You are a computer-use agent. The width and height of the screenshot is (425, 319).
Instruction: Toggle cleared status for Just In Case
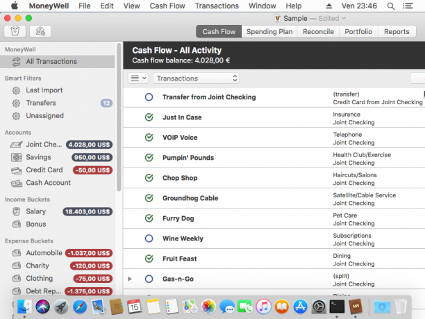[x=149, y=117]
